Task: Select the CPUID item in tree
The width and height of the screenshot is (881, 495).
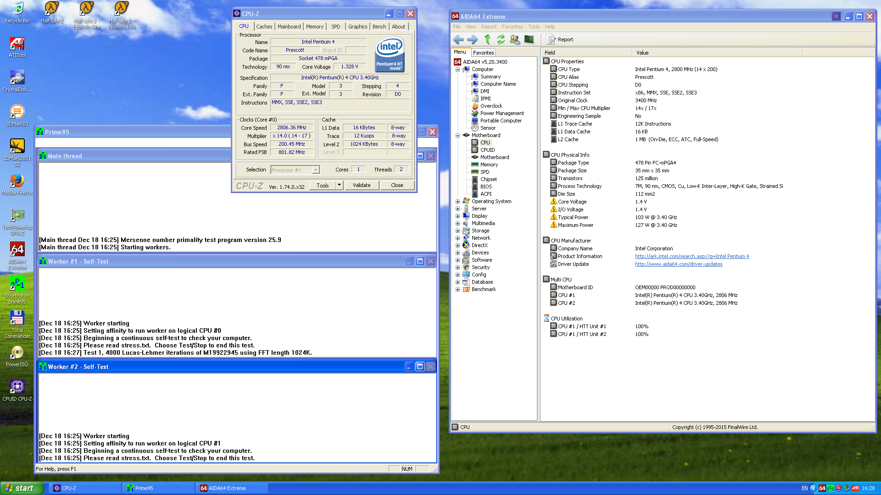Action: coord(487,150)
